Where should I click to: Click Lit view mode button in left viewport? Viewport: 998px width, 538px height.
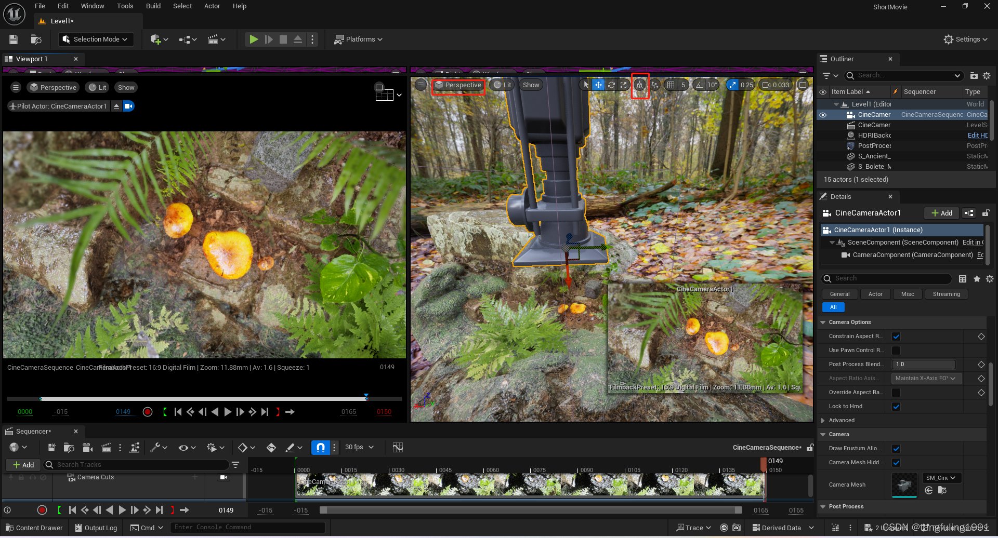[x=98, y=87]
